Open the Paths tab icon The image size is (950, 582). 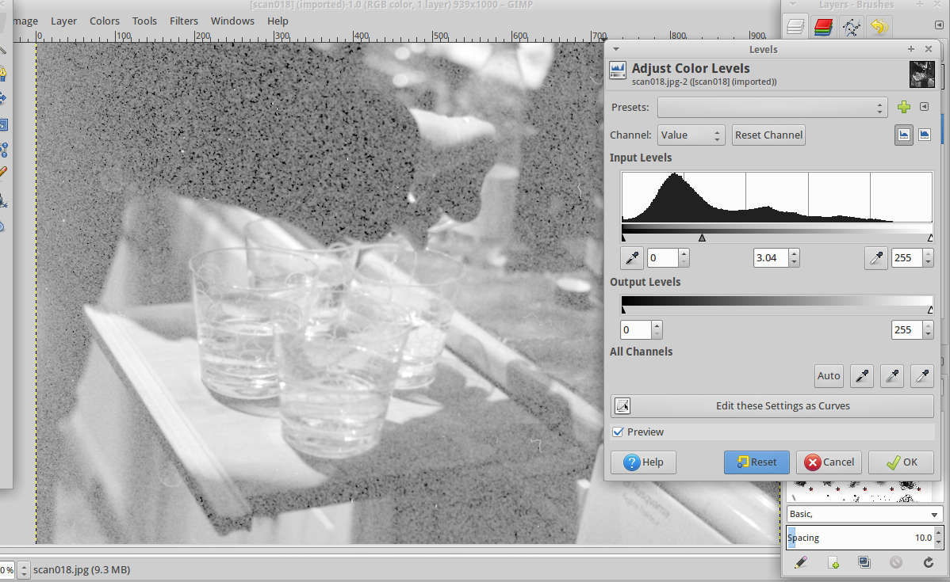pos(851,27)
